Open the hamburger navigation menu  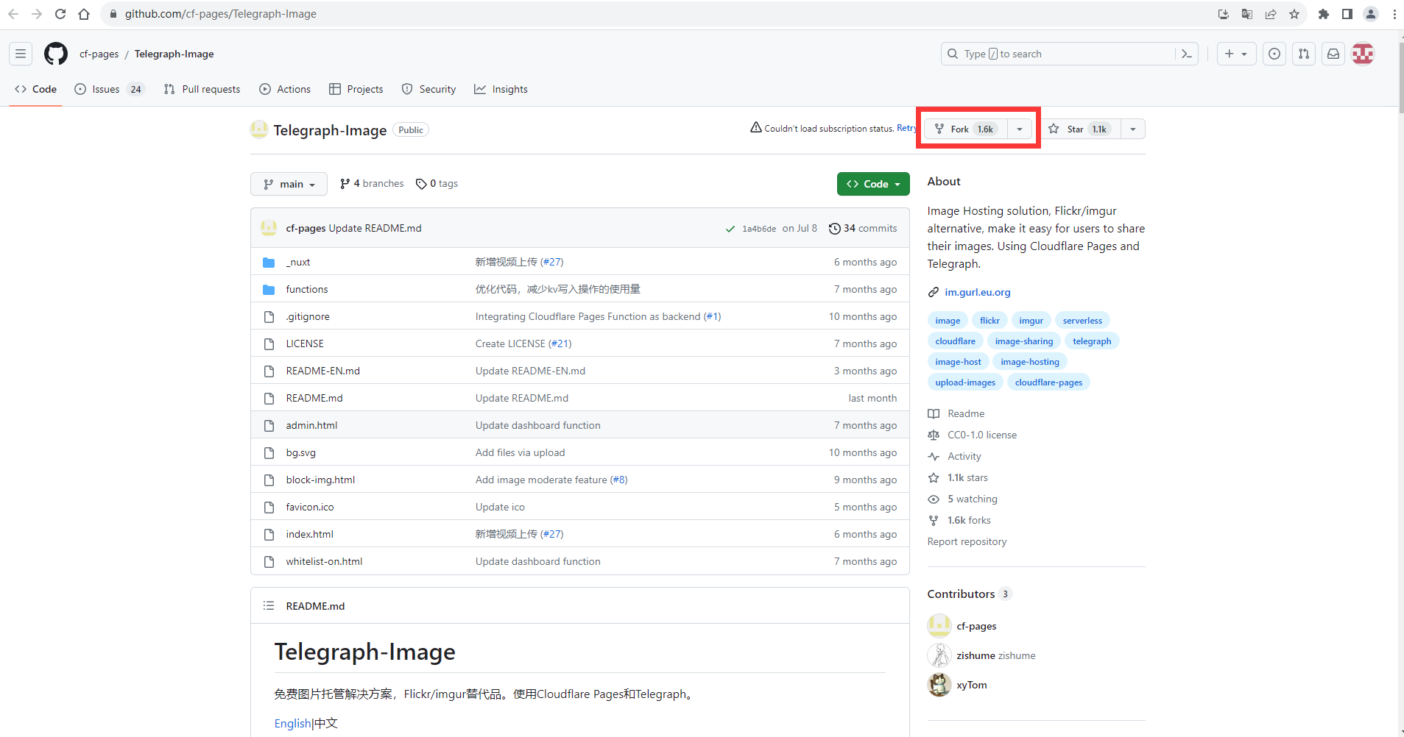pyautogui.click(x=21, y=54)
